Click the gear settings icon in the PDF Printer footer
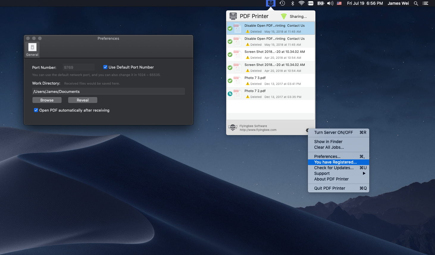 point(307,130)
